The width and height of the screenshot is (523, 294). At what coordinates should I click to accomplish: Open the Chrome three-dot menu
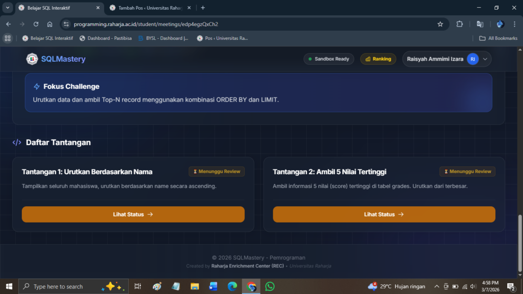pyautogui.click(x=514, y=24)
